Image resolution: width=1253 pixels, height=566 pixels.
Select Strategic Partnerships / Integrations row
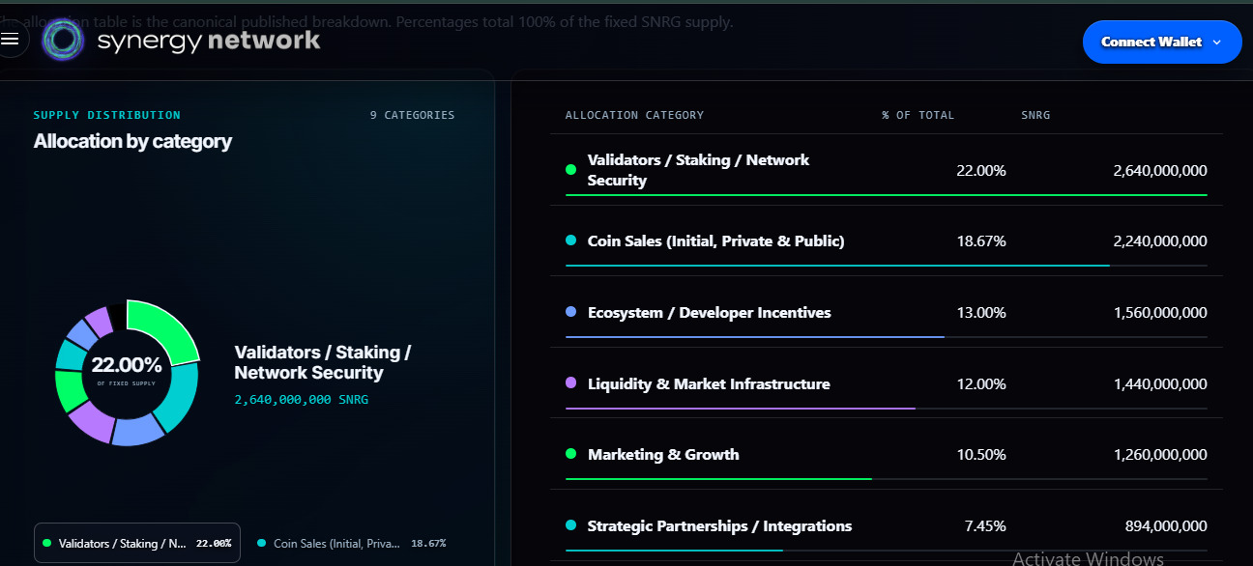pyautogui.click(x=887, y=525)
